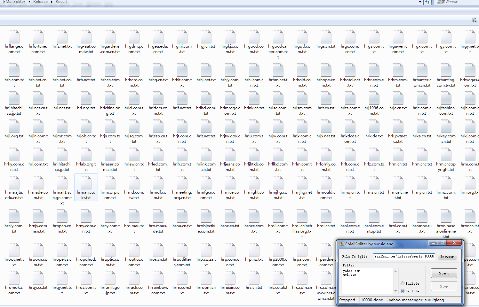This screenshot has height=307, width=479.
Task: Click the hrjfashion.com.txt file icon
Action: [446, 98]
